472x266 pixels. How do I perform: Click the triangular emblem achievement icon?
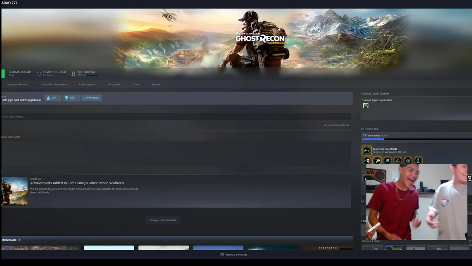tap(398, 160)
